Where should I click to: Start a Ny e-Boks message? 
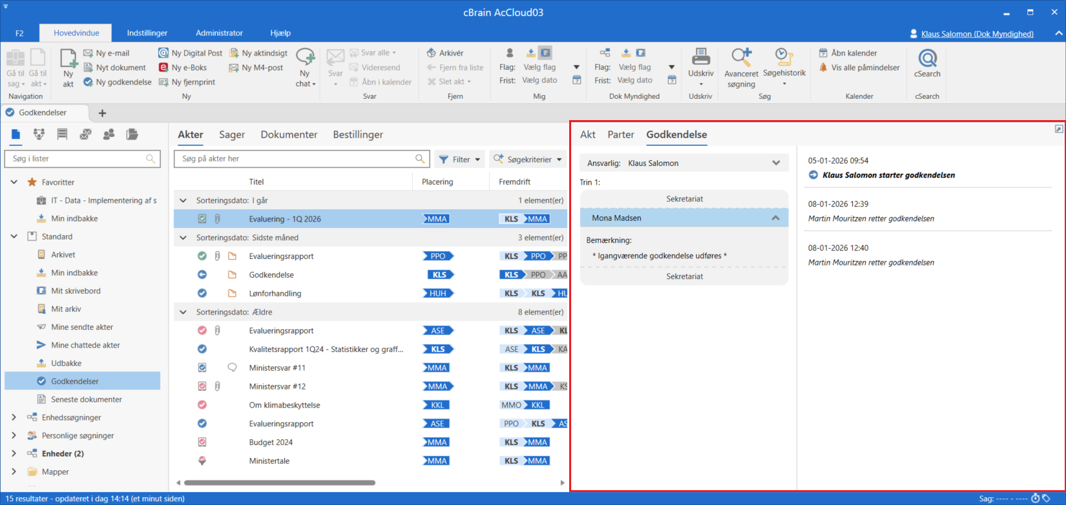[x=183, y=67]
